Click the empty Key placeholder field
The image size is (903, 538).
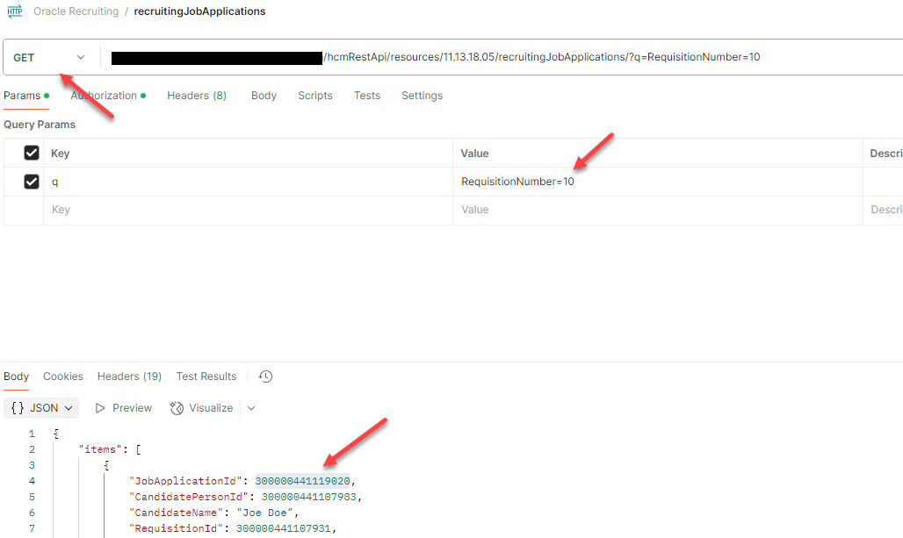(249, 210)
